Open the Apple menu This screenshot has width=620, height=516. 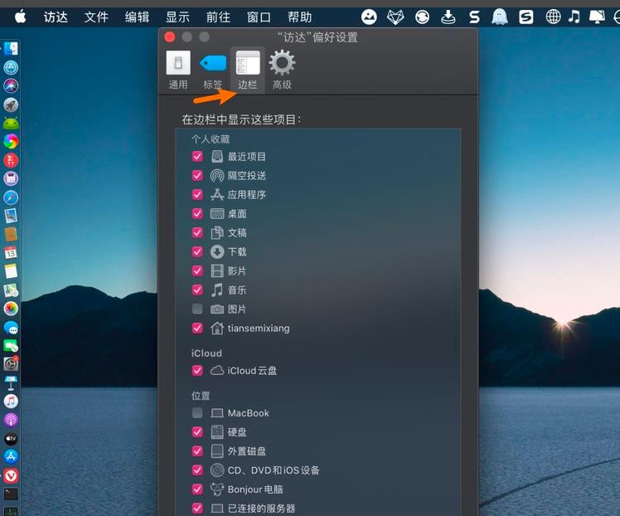click(x=20, y=17)
